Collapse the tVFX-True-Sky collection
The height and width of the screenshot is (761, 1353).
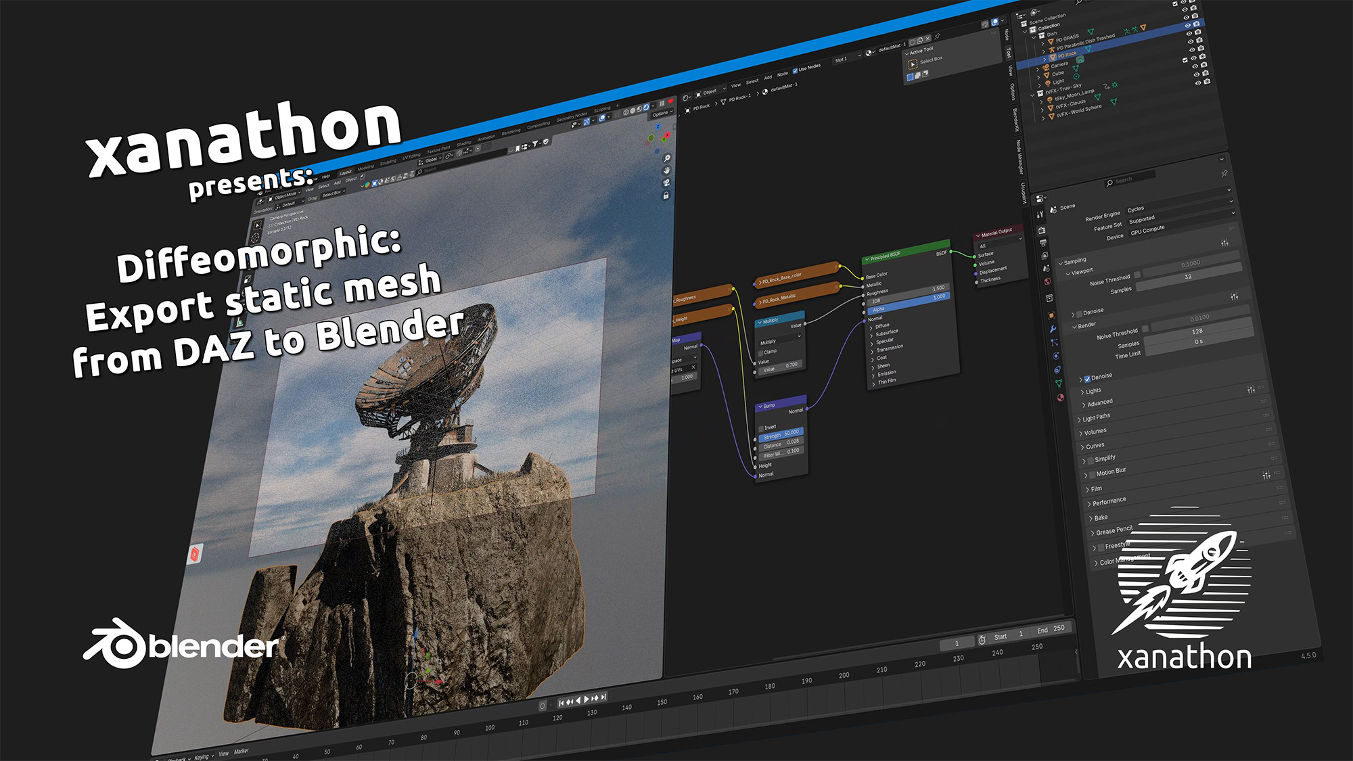(1032, 95)
